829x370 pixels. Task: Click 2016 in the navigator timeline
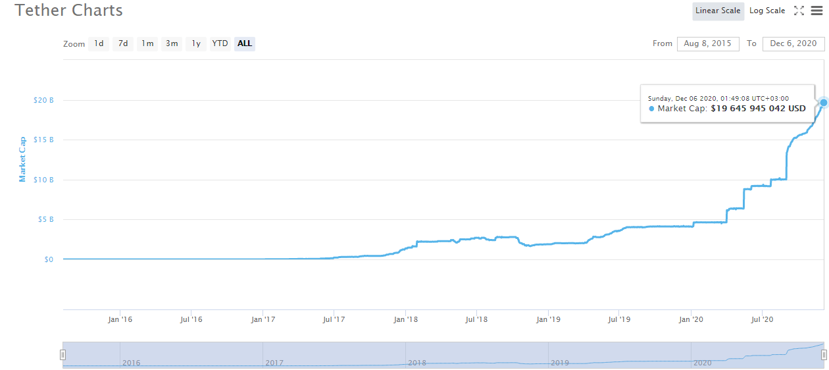pyautogui.click(x=131, y=363)
